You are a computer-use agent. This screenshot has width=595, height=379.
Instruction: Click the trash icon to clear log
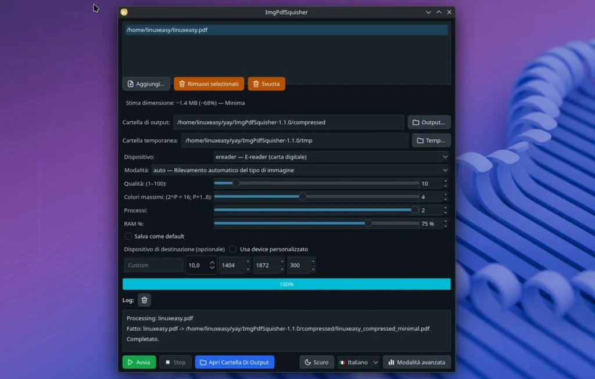(x=145, y=300)
